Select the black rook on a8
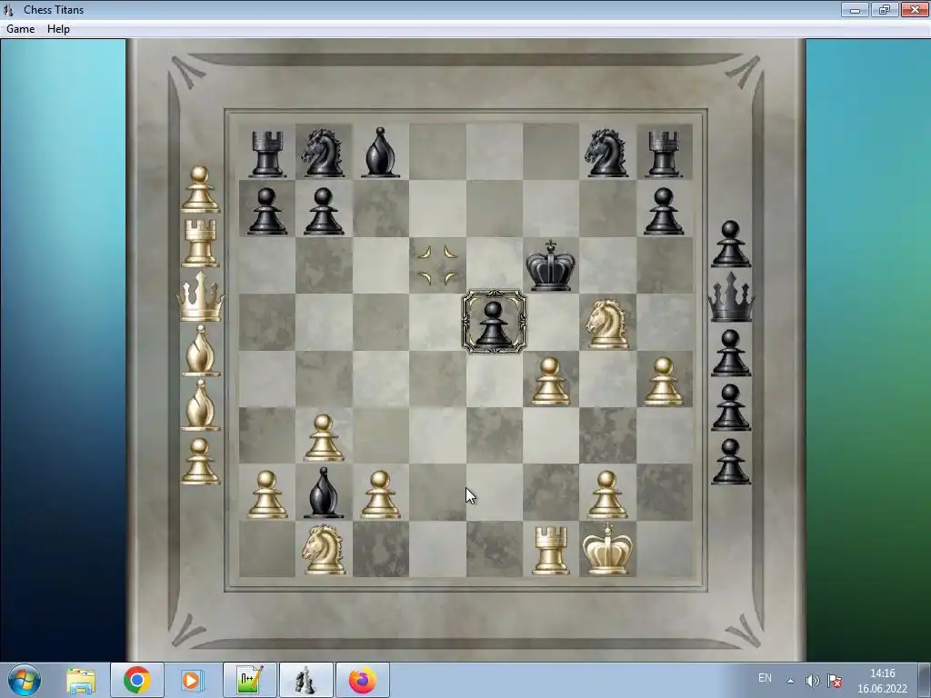Image resolution: width=931 pixels, height=698 pixels. 266,153
